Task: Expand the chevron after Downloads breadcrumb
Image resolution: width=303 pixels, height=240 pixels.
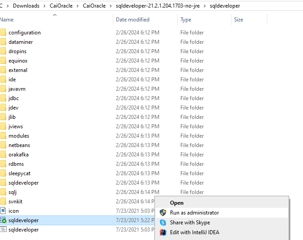Action: click(x=44, y=6)
